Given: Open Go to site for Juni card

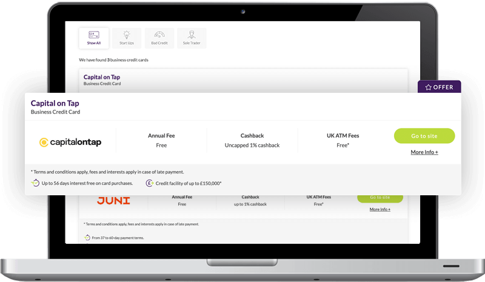Looking at the screenshot, I should [x=380, y=198].
